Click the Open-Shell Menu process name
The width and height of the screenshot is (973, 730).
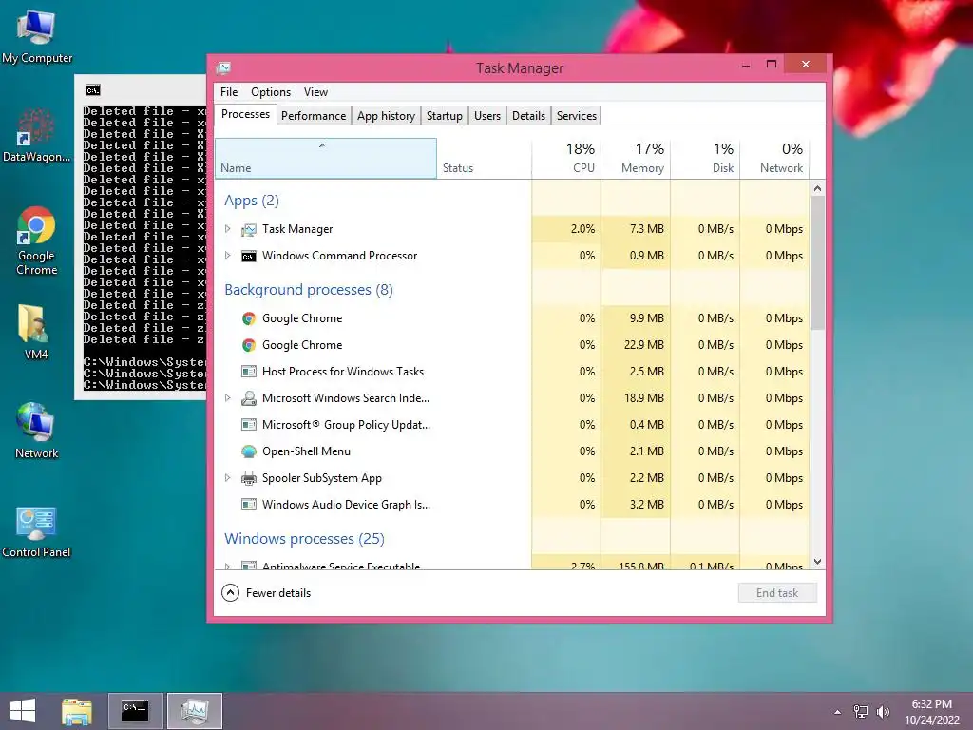pyautogui.click(x=306, y=451)
